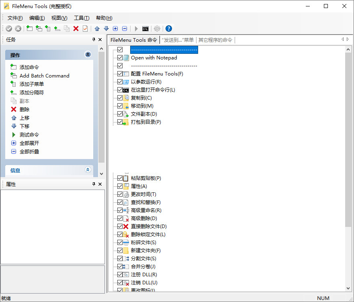Collapse the 信息 section chevron

coord(88,170)
